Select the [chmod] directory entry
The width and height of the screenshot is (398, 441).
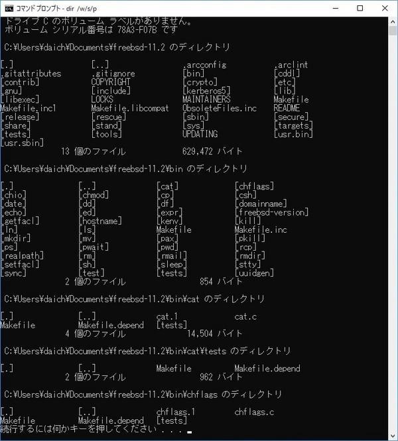[x=94, y=195]
